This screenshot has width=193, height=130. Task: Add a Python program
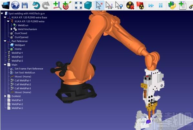[172, 5]
